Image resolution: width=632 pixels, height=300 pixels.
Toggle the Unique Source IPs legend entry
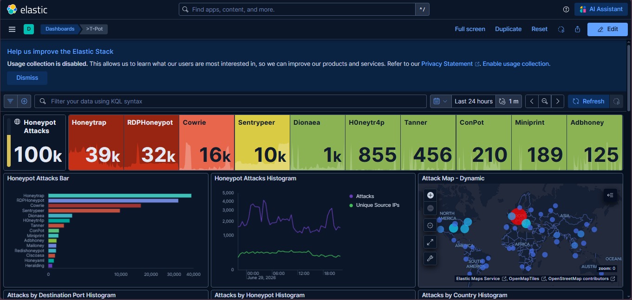[x=374, y=205]
